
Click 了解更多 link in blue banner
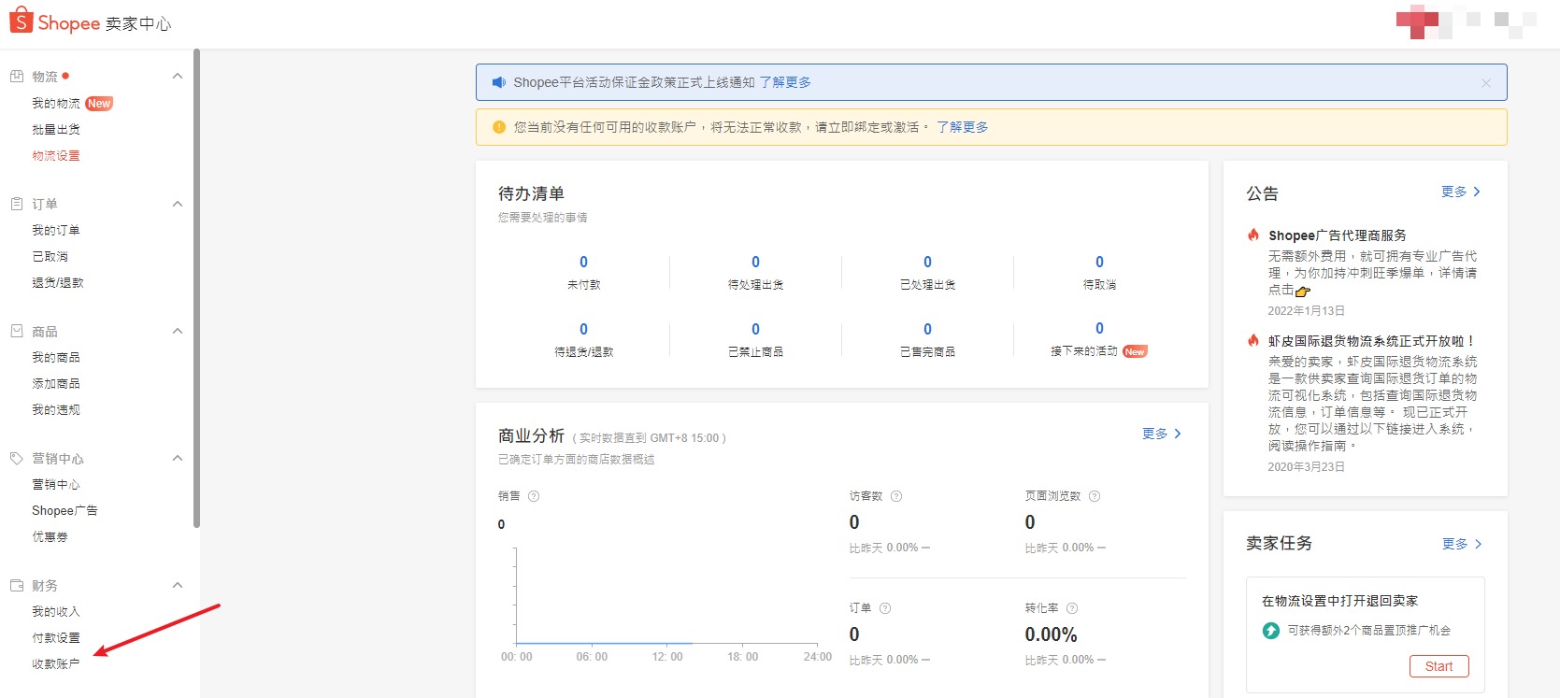coord(785,82)
